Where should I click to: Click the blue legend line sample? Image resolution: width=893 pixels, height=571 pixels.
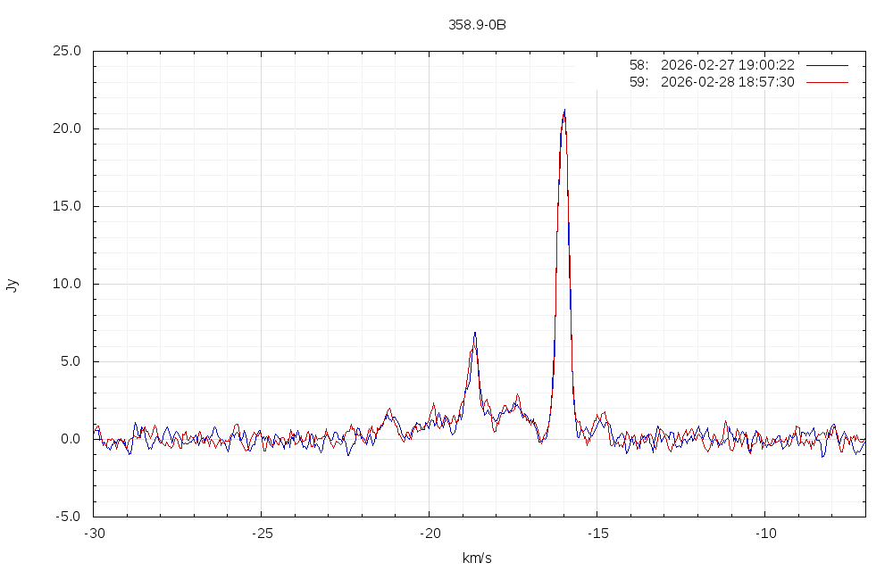826,65
